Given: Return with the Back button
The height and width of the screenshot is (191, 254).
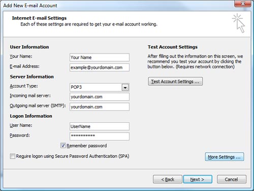Looking at the screenshot, I should (168, 179).
